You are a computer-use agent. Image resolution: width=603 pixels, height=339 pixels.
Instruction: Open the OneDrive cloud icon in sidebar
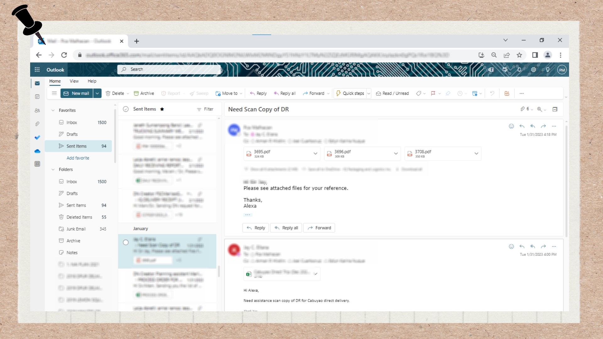(x=37, y=151)
